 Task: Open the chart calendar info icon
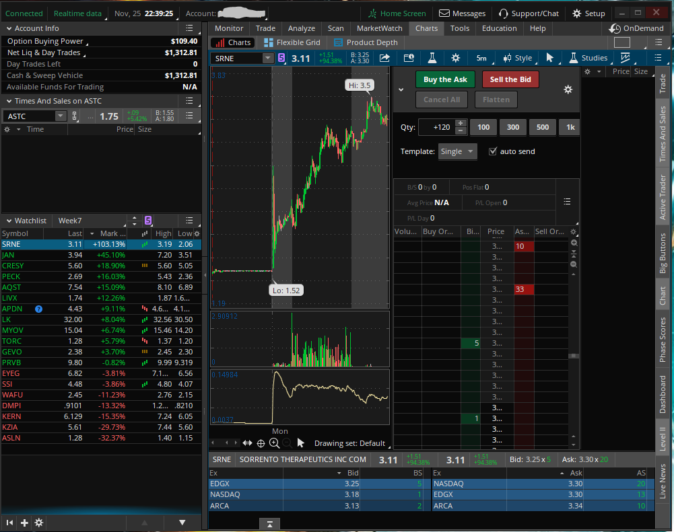coord(408,58)
